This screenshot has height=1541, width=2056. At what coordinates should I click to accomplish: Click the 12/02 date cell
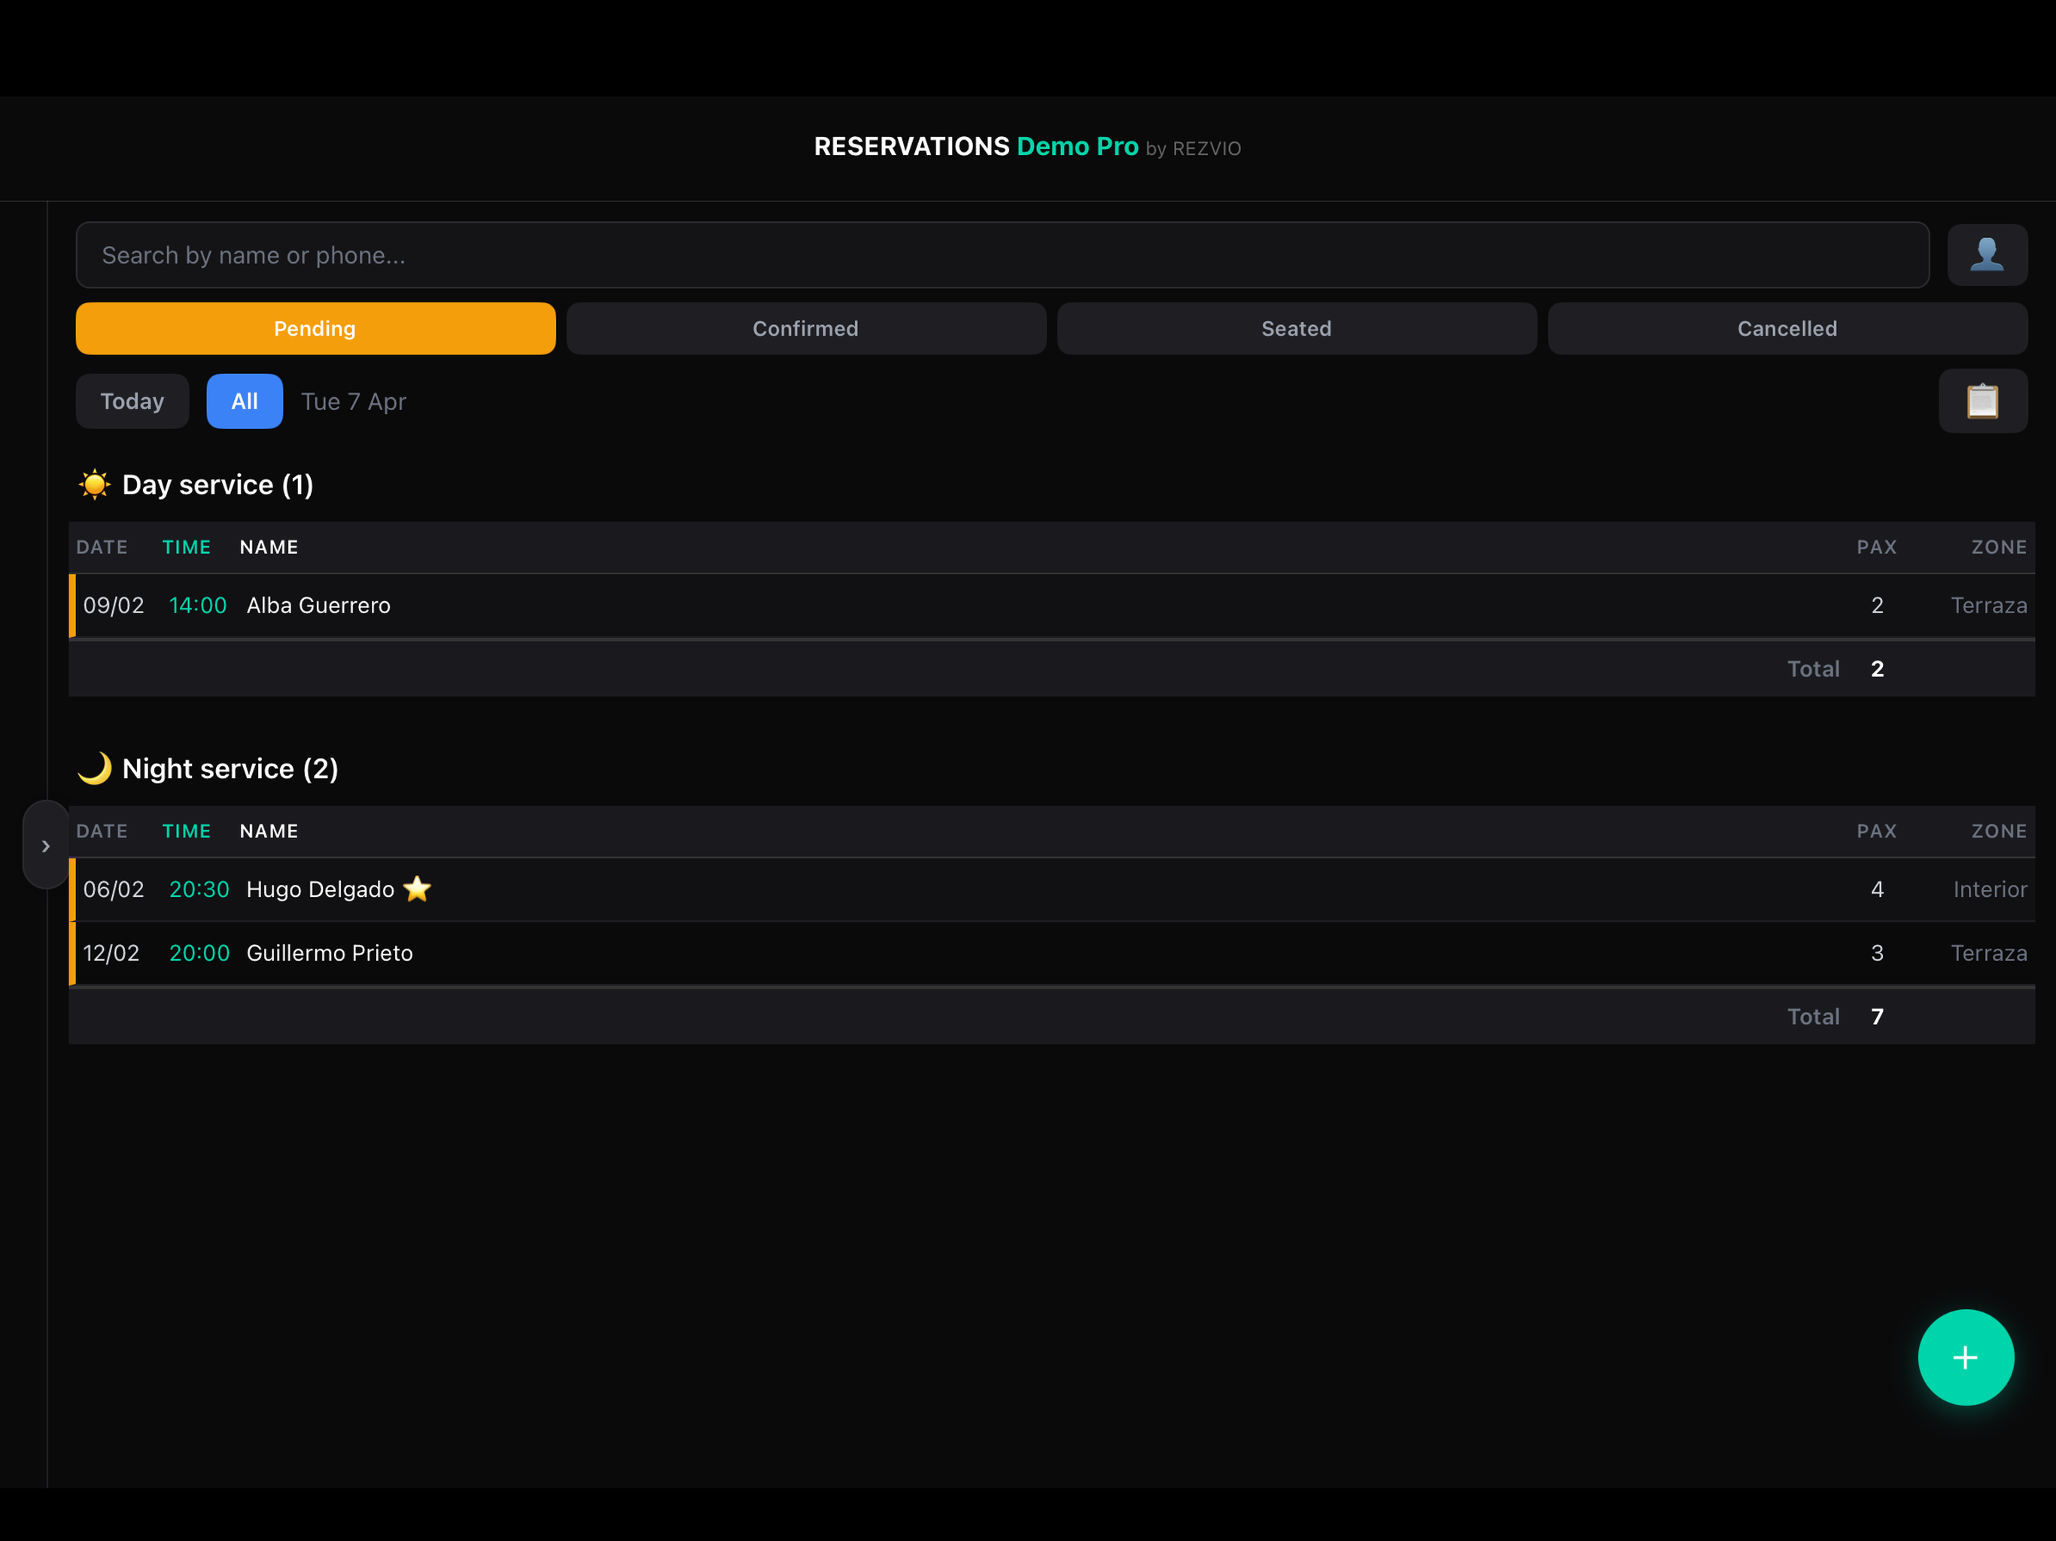[111, 953]
